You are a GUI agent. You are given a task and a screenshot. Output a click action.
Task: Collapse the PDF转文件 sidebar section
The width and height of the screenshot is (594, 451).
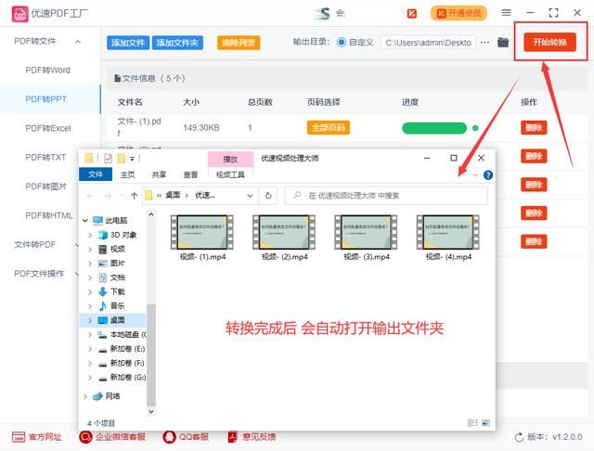point(78,41)
